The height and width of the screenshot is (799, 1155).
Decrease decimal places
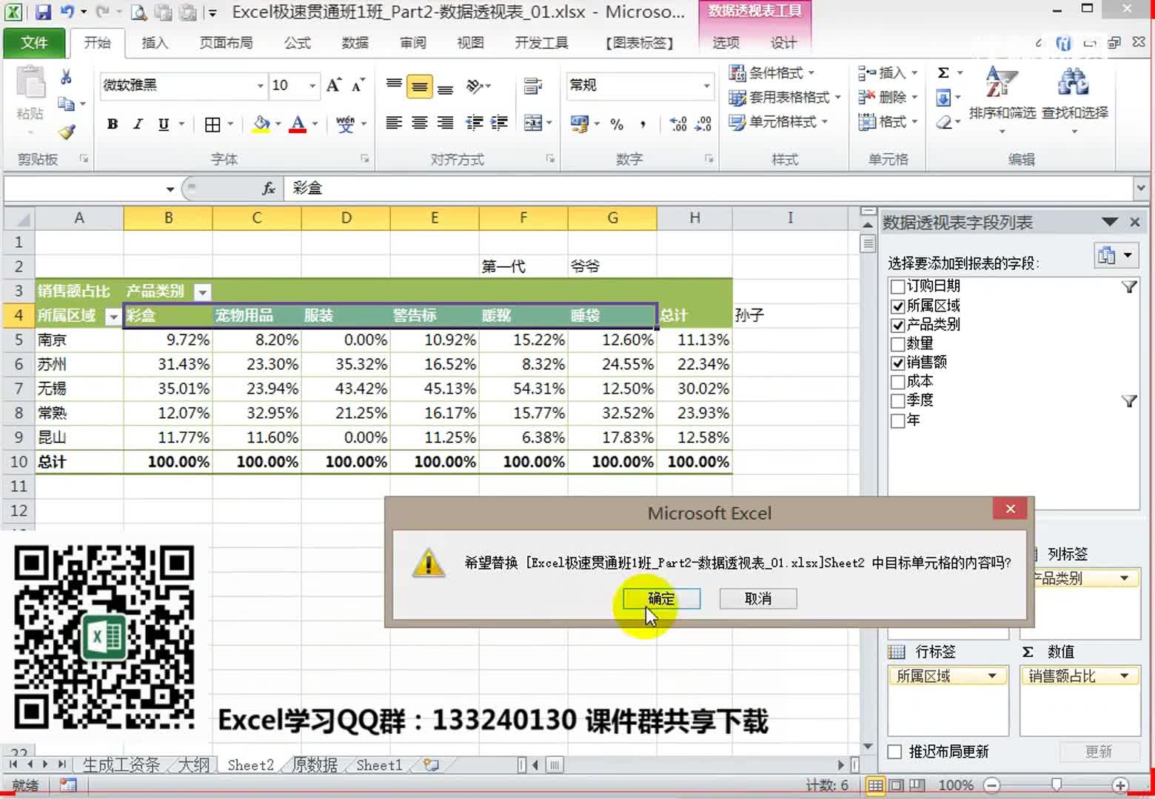point(703,124)
